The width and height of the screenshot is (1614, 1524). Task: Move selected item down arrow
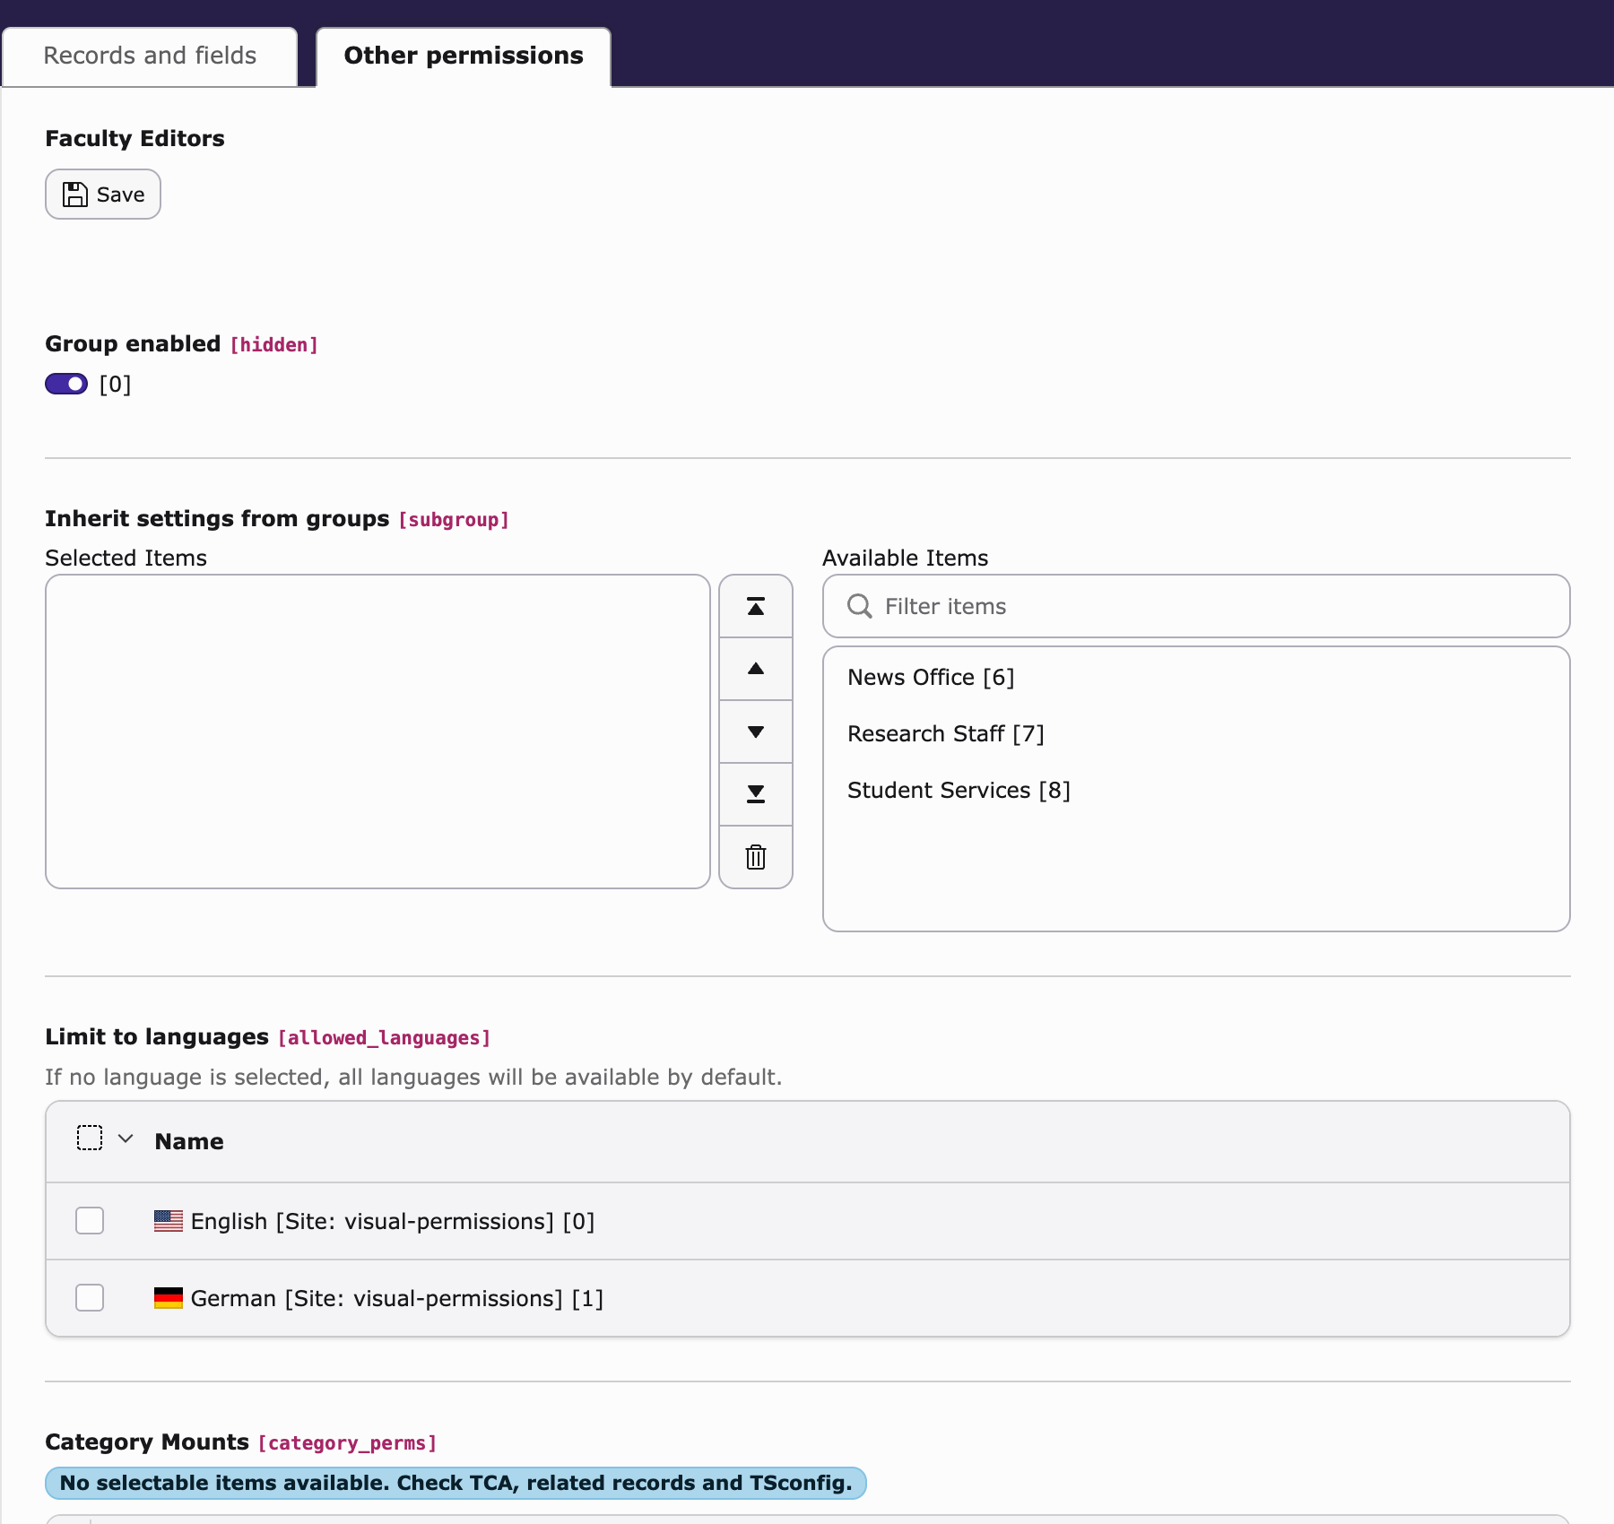pyautogui.click(x=756, y=732)
